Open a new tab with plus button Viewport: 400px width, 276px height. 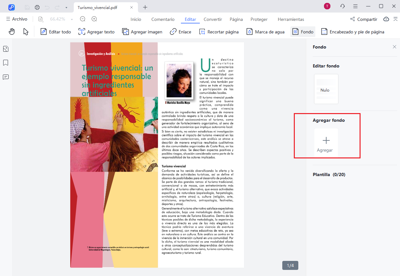(145, 7)
